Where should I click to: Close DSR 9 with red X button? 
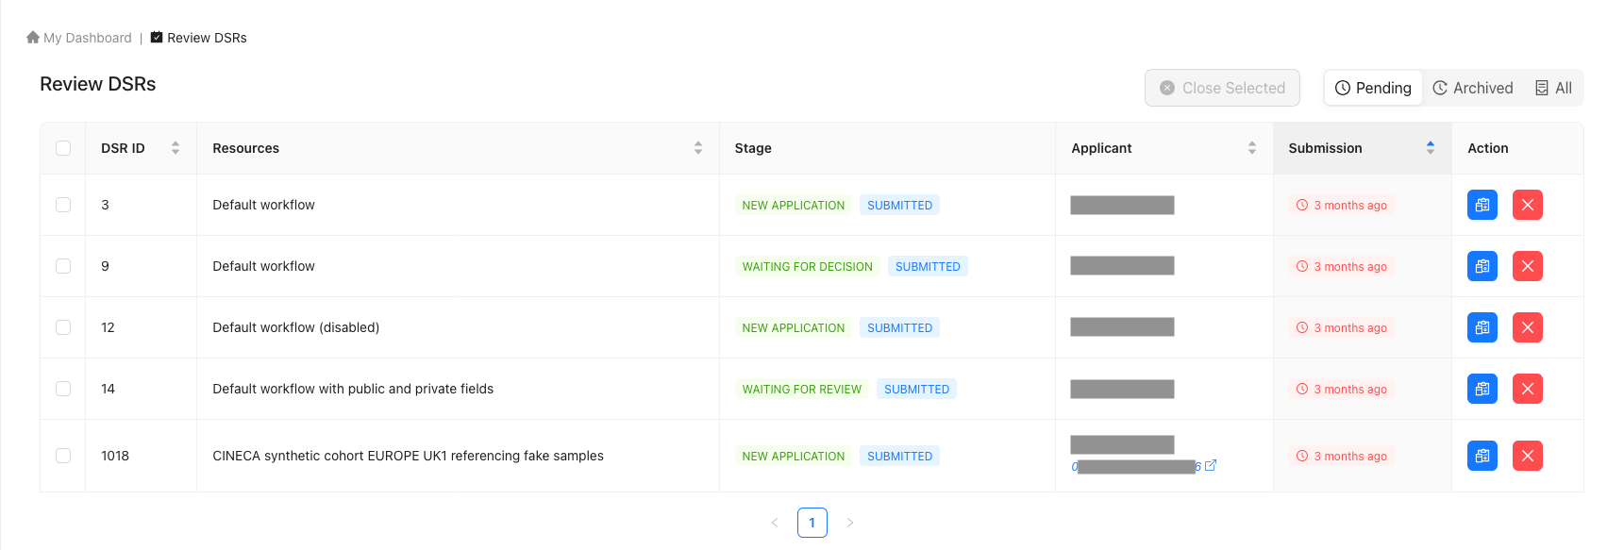pyautogui.click(x=1527, y=266)
